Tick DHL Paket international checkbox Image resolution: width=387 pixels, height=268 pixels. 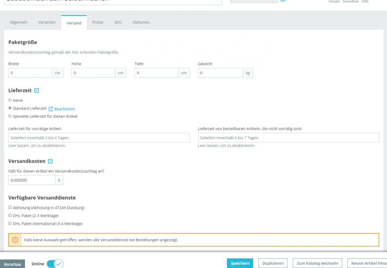pos(10,223)
